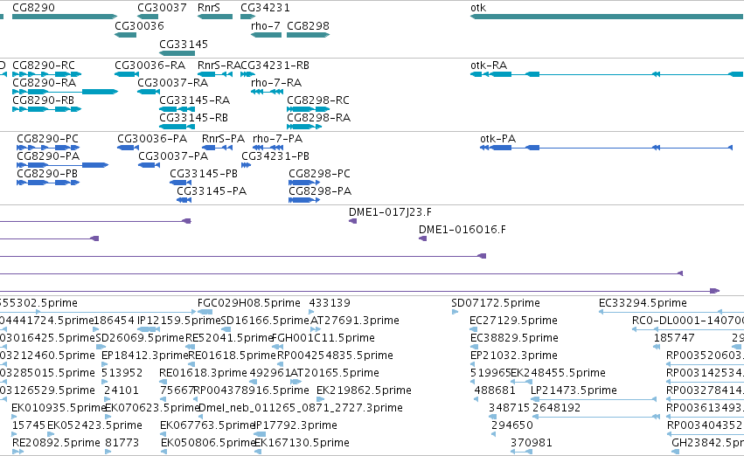Image resolution: width=744 pixels, height=456 pixels.
Task: Click EST Dmel_neb_011265_0871_2727.3prime
Action: click(301, 408)
